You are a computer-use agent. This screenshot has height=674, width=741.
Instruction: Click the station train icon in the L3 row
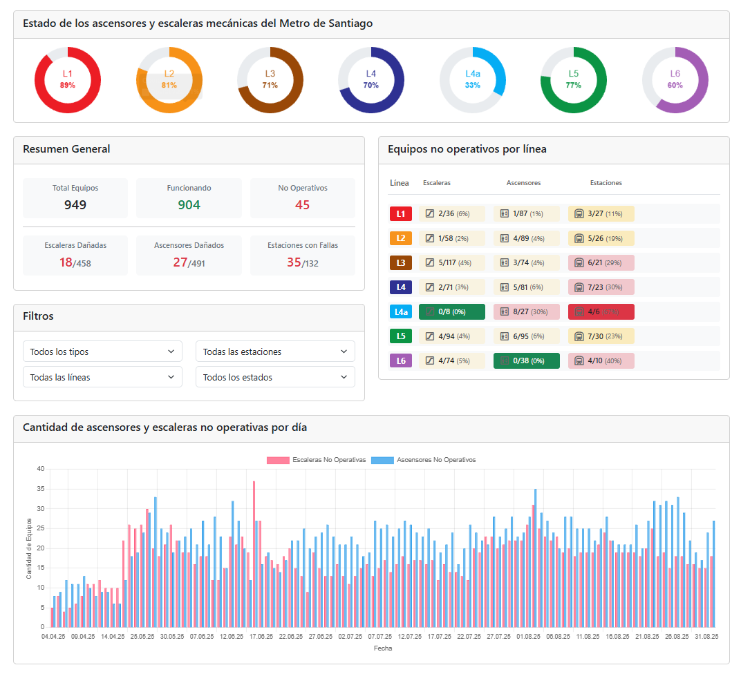(x=579, y=262)
